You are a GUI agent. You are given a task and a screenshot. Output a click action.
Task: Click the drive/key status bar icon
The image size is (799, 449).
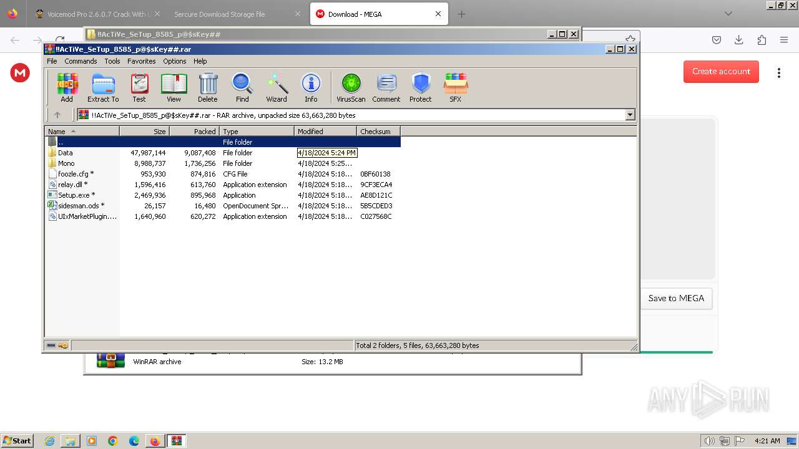[x=57, y=345]
